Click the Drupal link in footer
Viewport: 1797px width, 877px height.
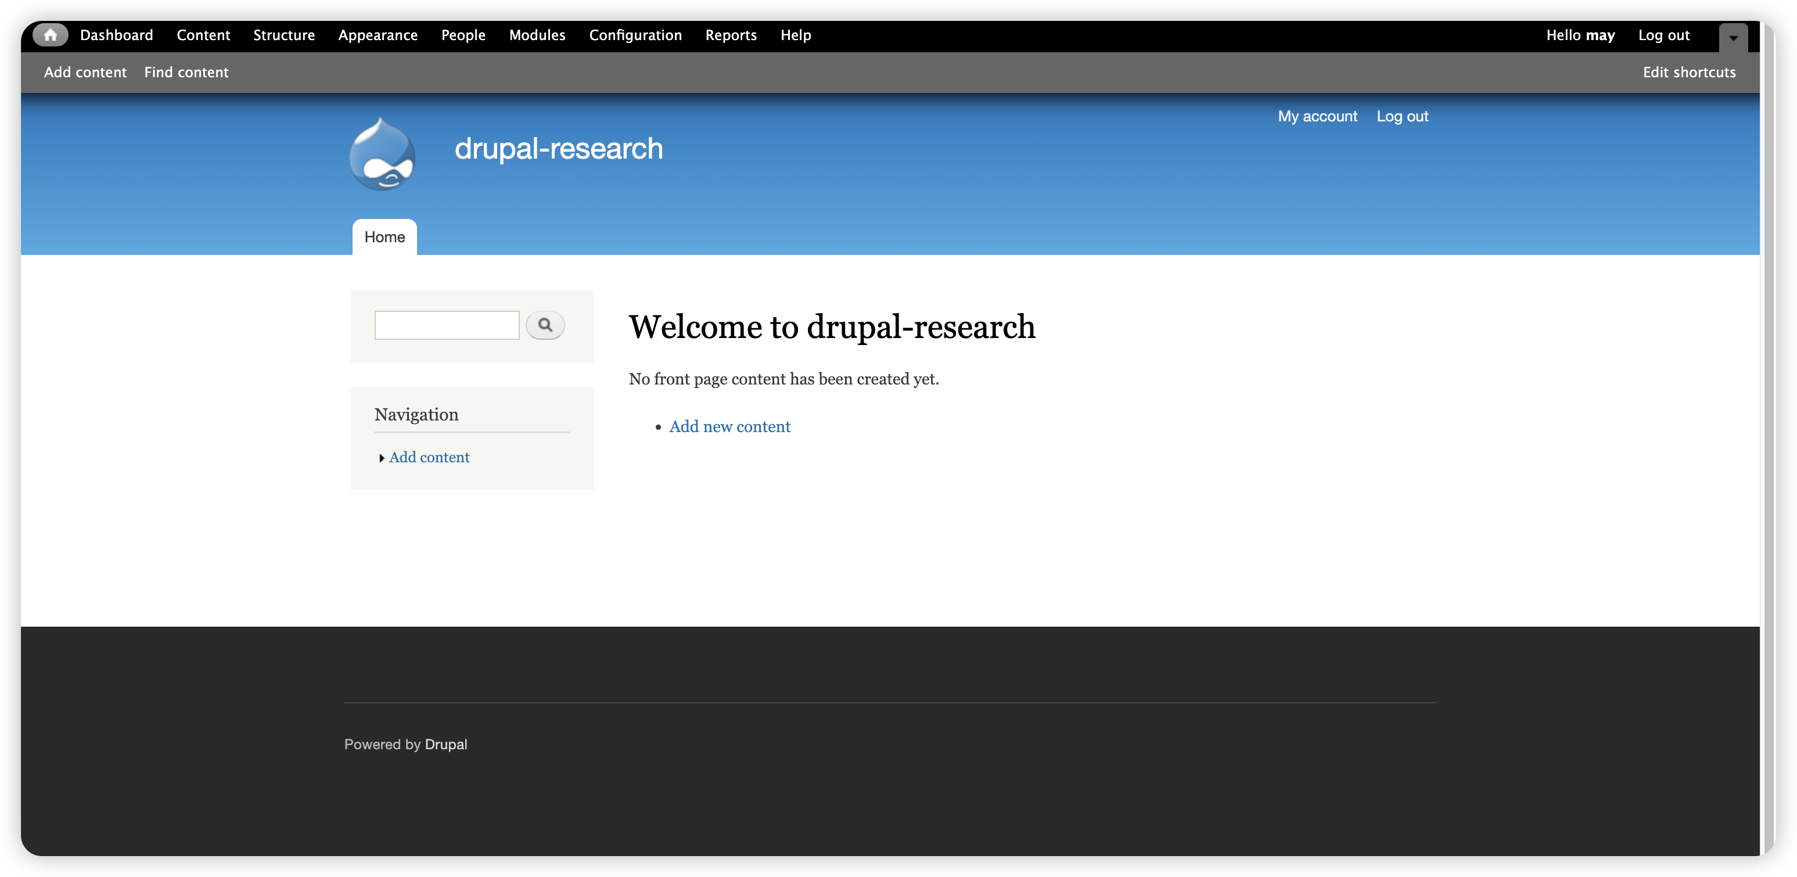[445, 745]
